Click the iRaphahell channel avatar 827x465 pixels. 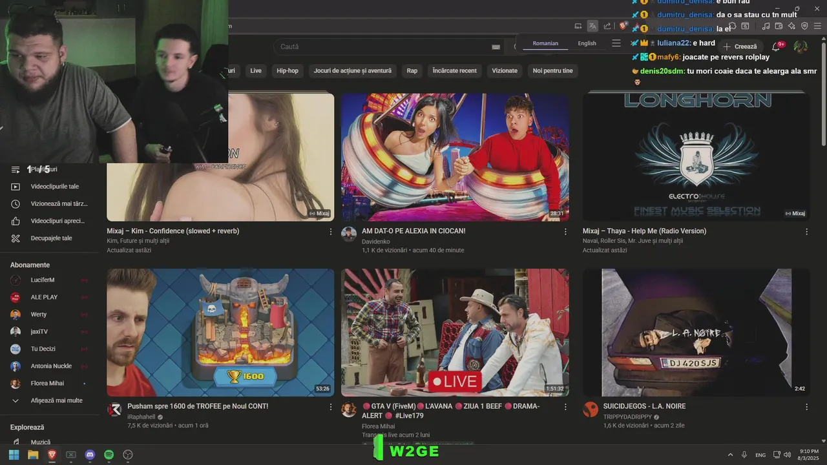coord(114,409)
